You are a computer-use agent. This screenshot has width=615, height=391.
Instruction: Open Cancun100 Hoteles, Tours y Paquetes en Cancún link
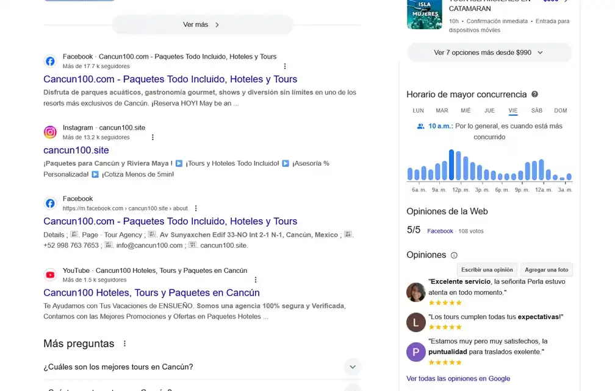point(151,293)
